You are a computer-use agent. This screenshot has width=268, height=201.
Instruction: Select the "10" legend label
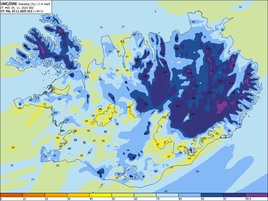24,199
